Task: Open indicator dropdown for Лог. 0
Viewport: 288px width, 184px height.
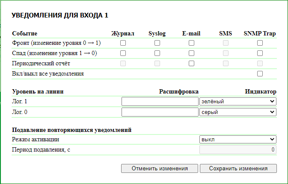Action: (238, 112)
